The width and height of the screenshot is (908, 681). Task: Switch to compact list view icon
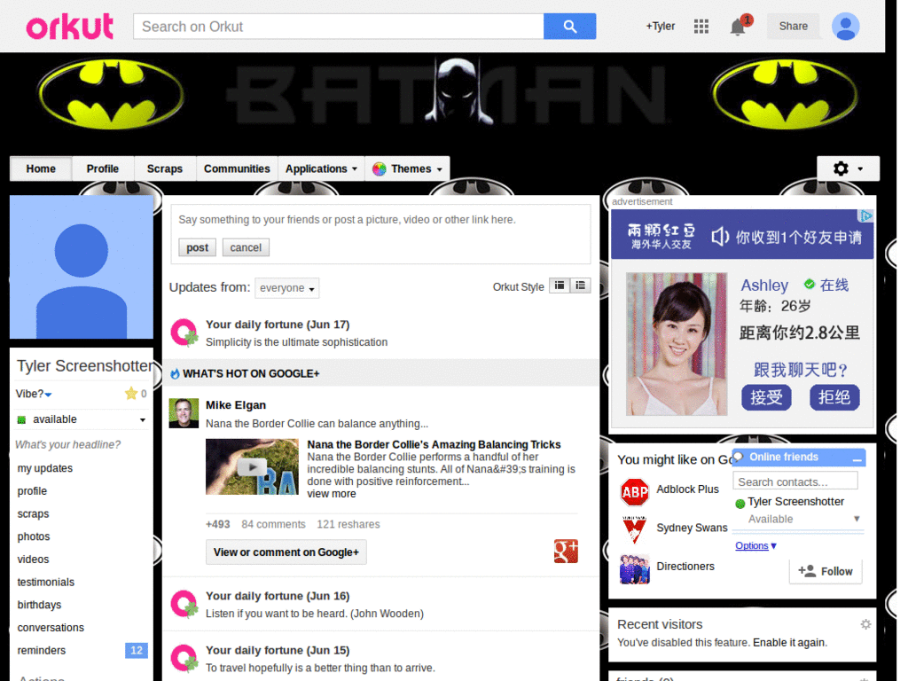(580, 286)
